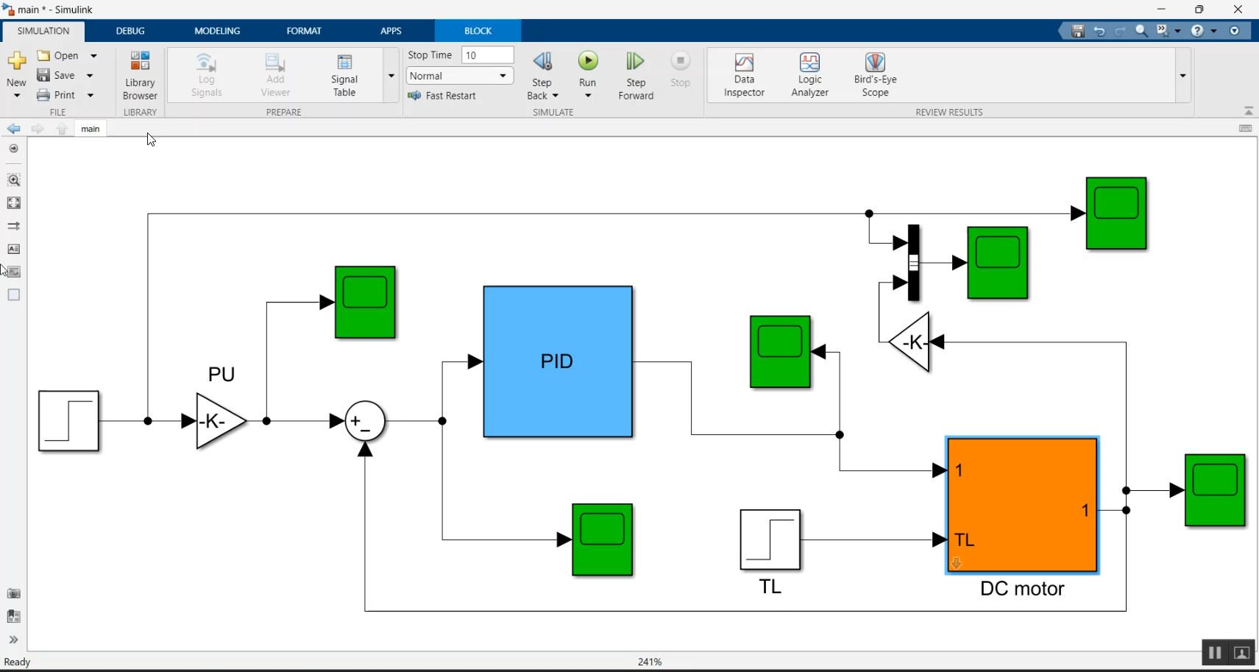Launch the Logic Analyzer

[809, 75]
